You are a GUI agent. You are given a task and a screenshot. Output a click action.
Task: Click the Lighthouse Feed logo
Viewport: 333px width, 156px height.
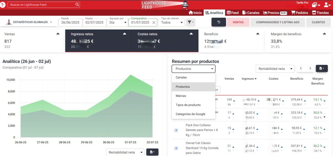(x=165, y=5)
